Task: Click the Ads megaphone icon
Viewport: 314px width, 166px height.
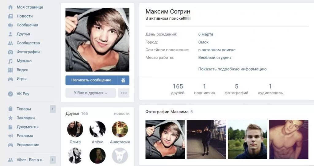Action: pos(10,136)
